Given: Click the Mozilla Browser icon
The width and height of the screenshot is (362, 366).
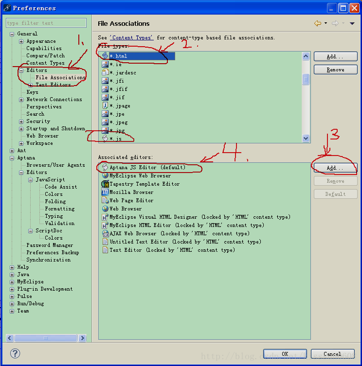Looking at the screenshot, I should 105,192.
